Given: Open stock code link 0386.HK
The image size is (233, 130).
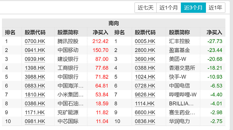Looking at the screenshot, I should [x=35, y=103].
